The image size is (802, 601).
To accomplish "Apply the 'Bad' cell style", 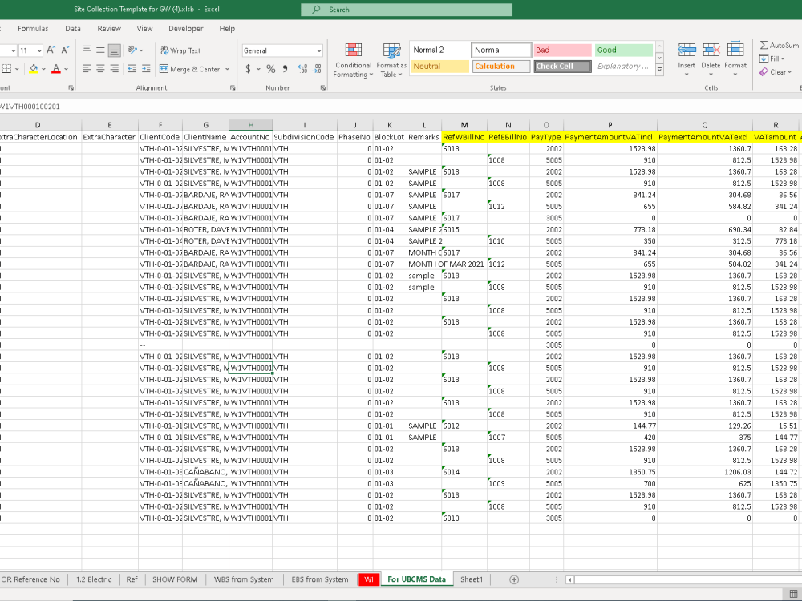I will pyautogui.click(x=561, y=49).
